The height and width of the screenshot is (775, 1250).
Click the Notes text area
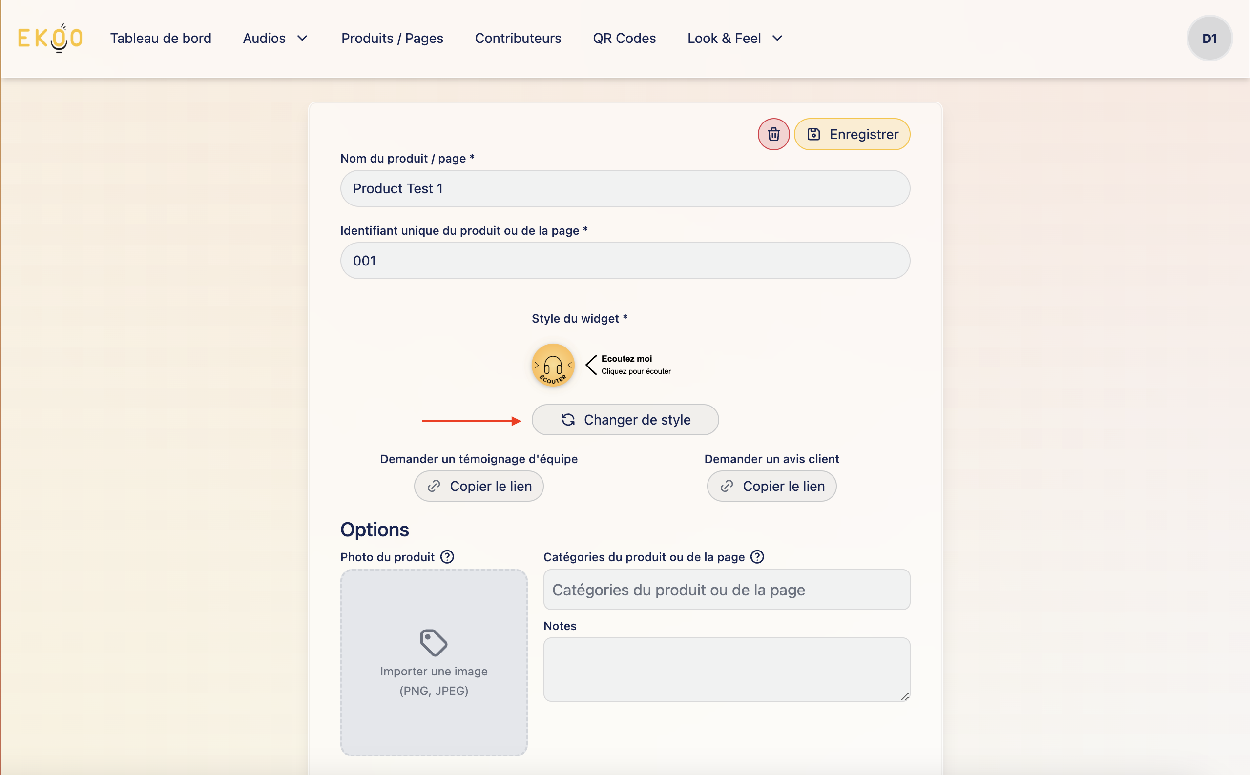pyautogui.click(x=727, y=669)
